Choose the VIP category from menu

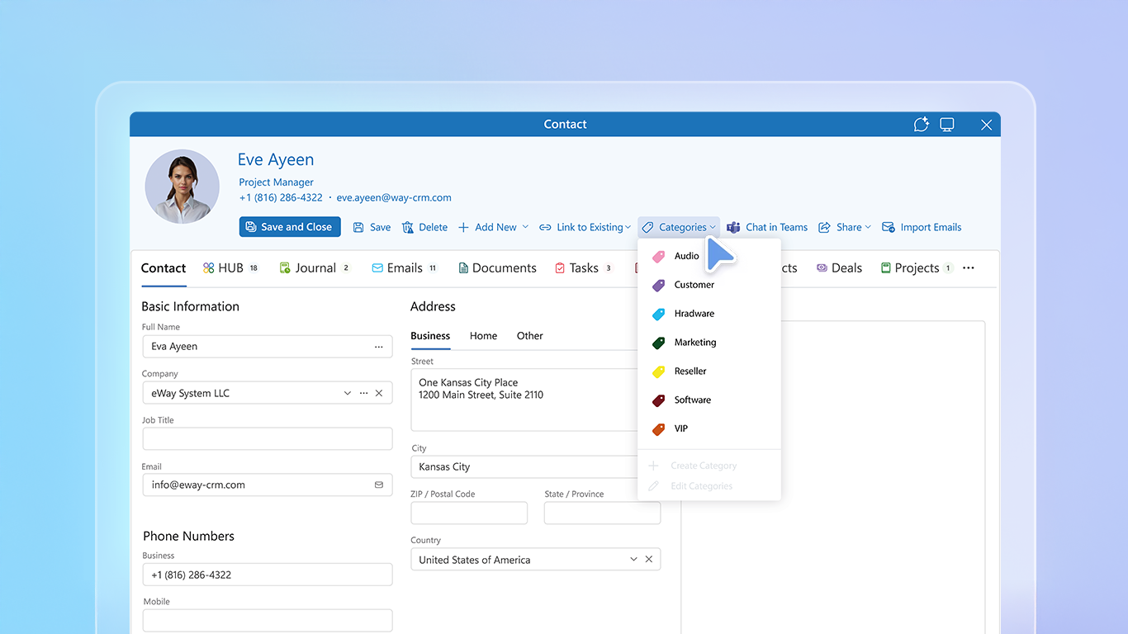tap(680, 428)
